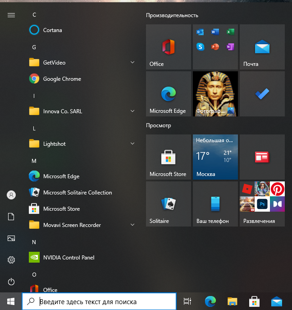Screen dimensions: 292x310
Task: Open the power options button
Action: 11,282
